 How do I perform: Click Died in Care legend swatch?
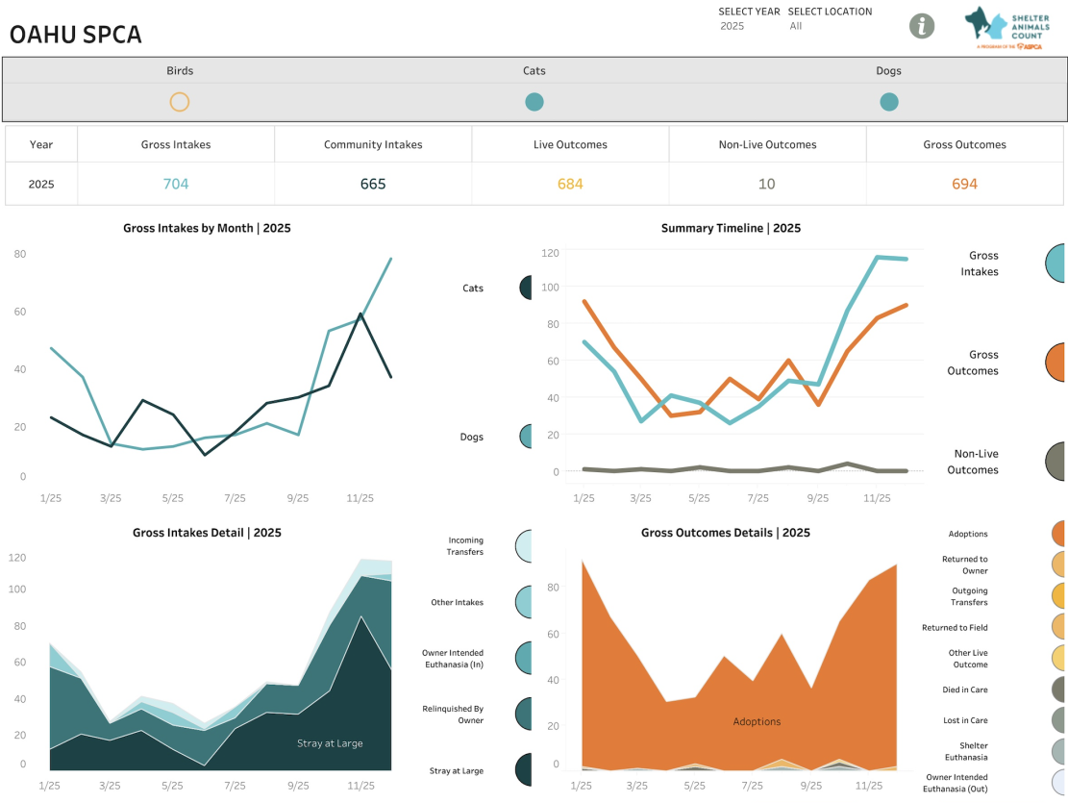click(1057, 690)
